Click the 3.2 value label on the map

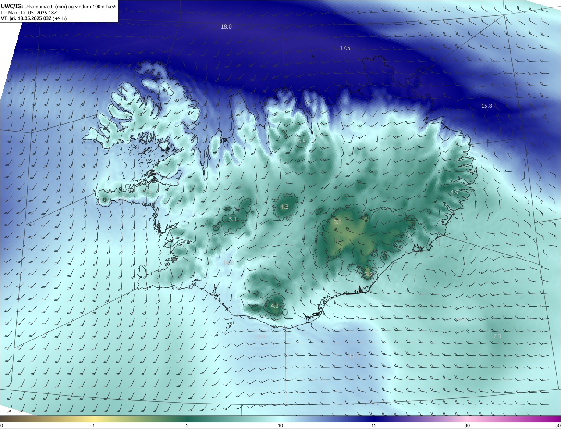tap(369, 275)
